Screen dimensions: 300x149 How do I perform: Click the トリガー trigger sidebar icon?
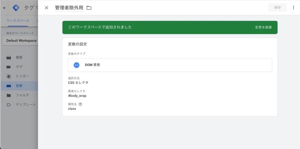tap(8, 76)
